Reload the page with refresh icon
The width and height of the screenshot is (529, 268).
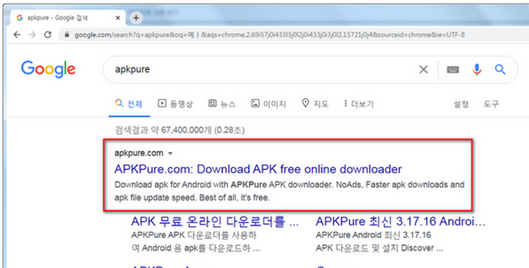tap(48, 35)
